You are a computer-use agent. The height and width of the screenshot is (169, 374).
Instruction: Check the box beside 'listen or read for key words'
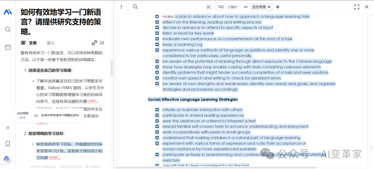pyautogui.click(x=157, y=33)
